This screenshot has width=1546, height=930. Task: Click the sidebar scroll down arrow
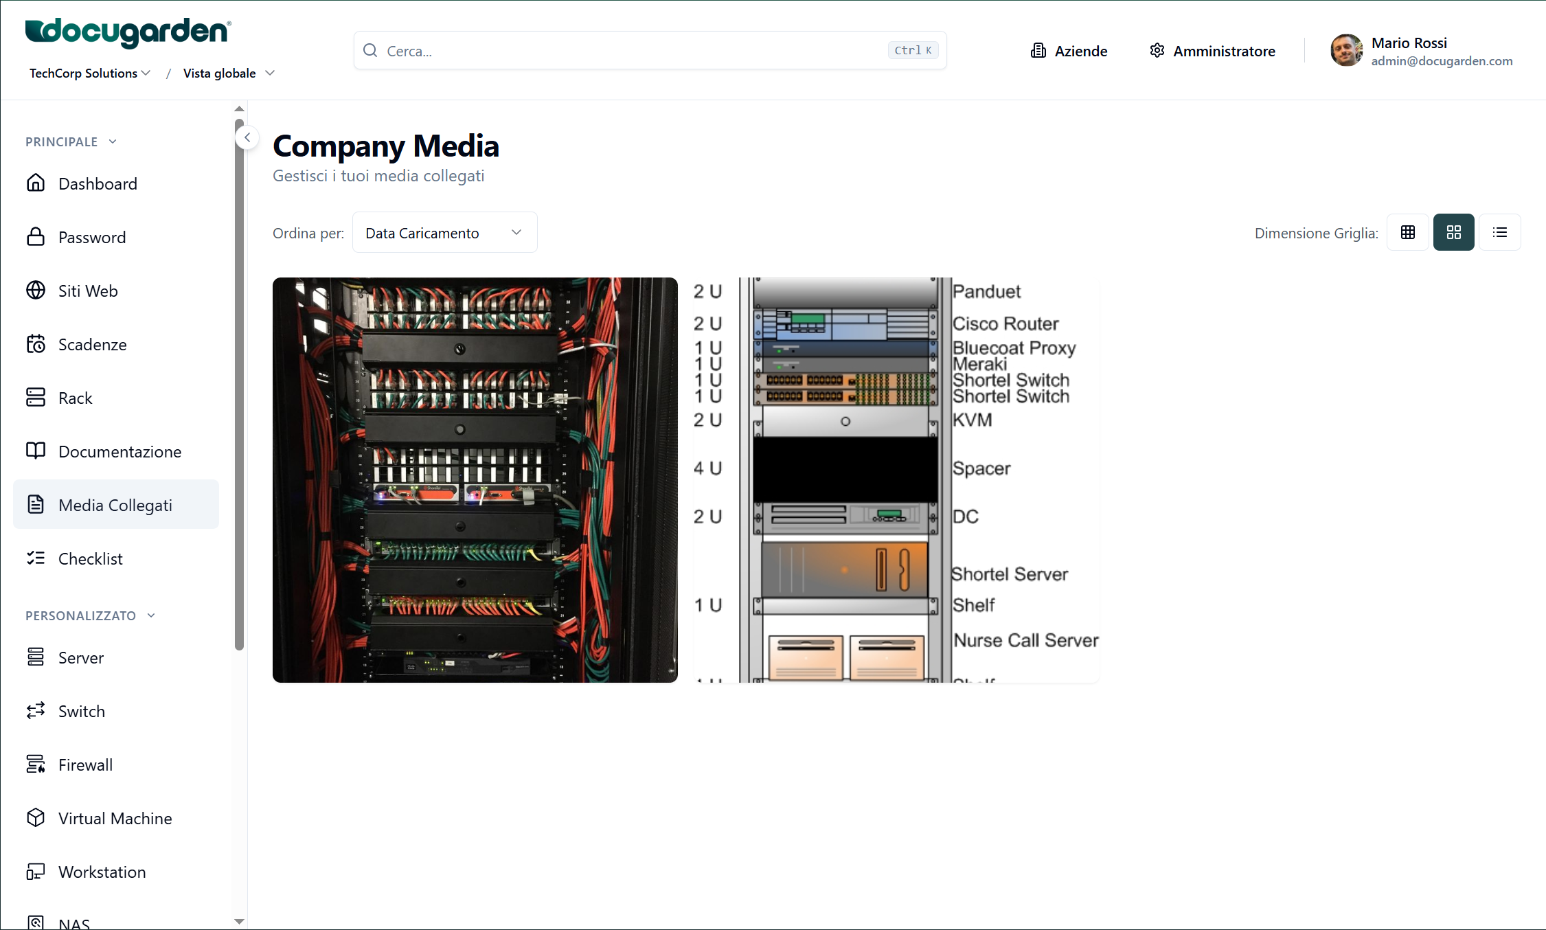pyautogui.click(x=239, y=922)
